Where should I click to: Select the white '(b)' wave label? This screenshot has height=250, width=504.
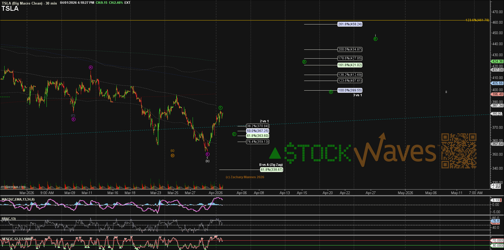click(207, 161)
